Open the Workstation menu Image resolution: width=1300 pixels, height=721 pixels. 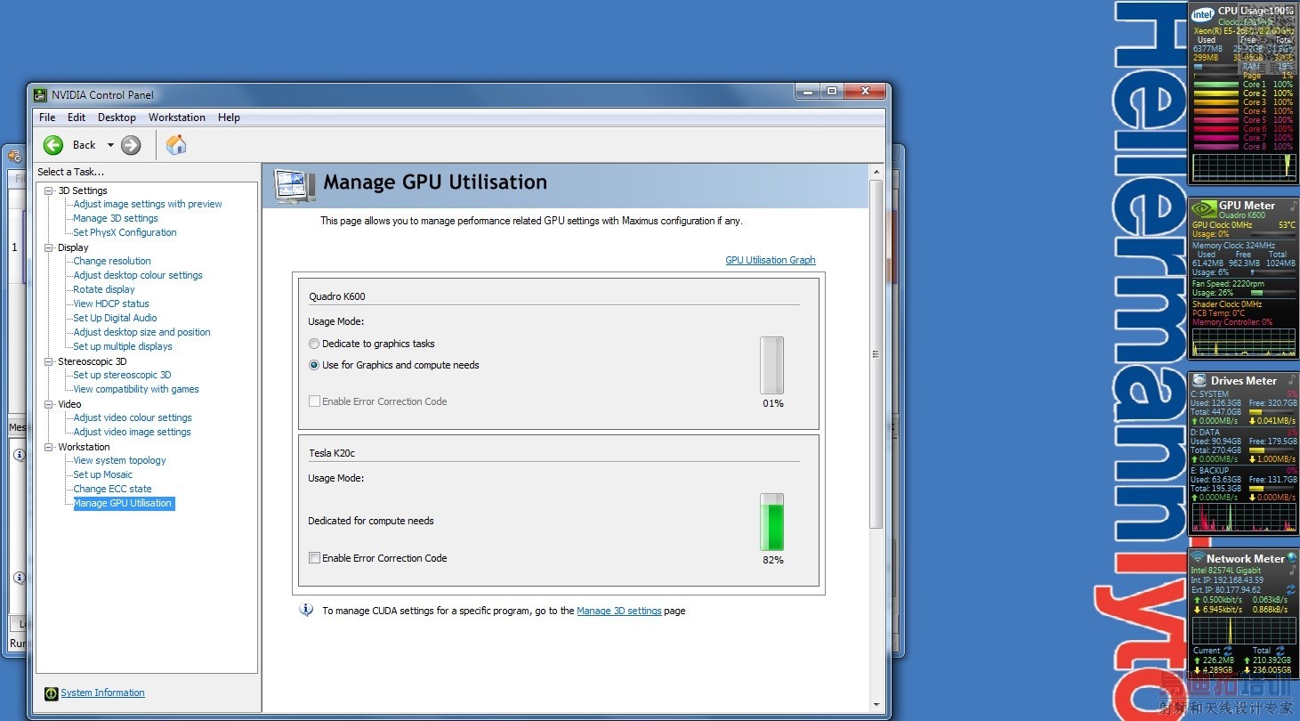(x=177, y=117)
